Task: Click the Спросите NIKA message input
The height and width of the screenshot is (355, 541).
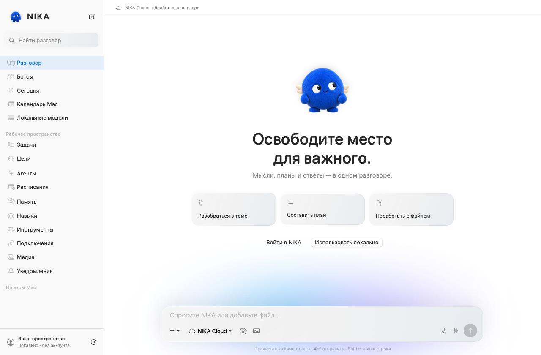Action: 322,315
